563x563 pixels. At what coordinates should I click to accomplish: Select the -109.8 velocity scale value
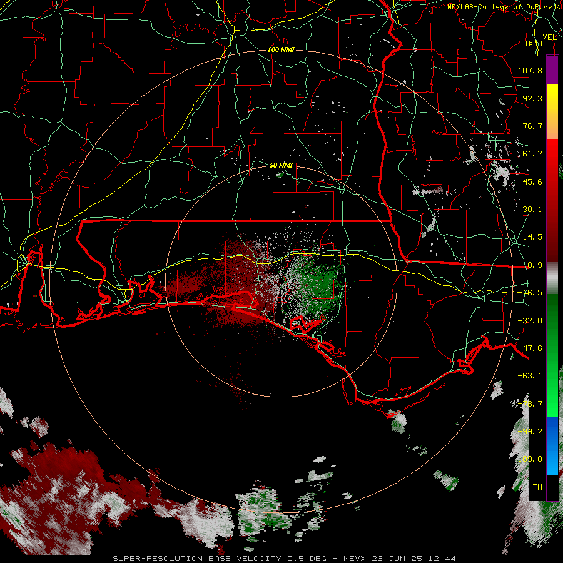tap(528, 459)
